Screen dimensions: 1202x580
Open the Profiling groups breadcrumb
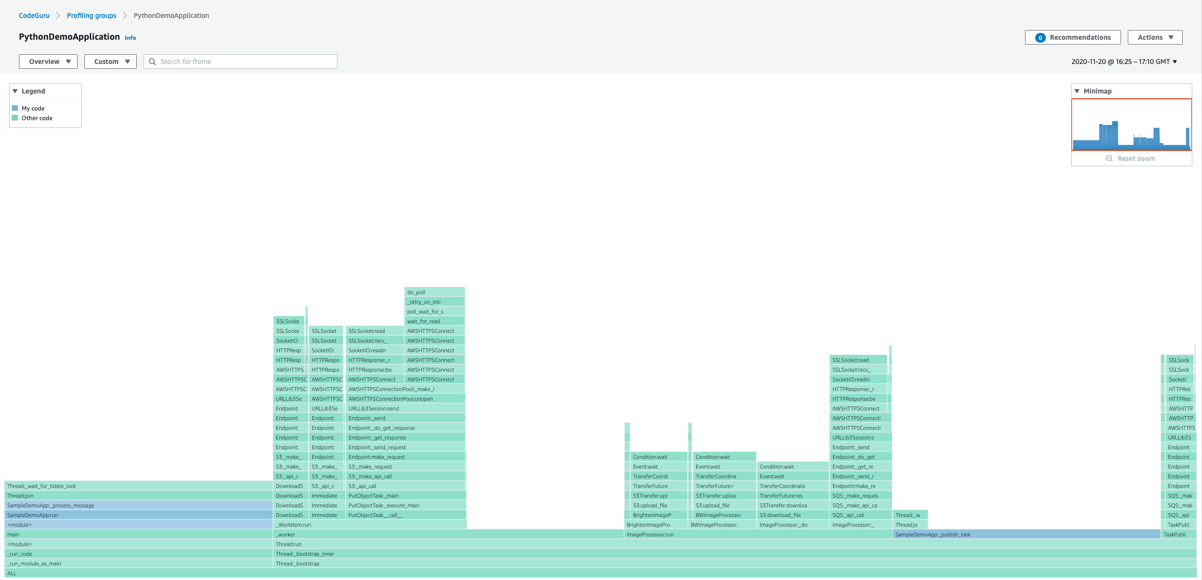click(91, 15)
